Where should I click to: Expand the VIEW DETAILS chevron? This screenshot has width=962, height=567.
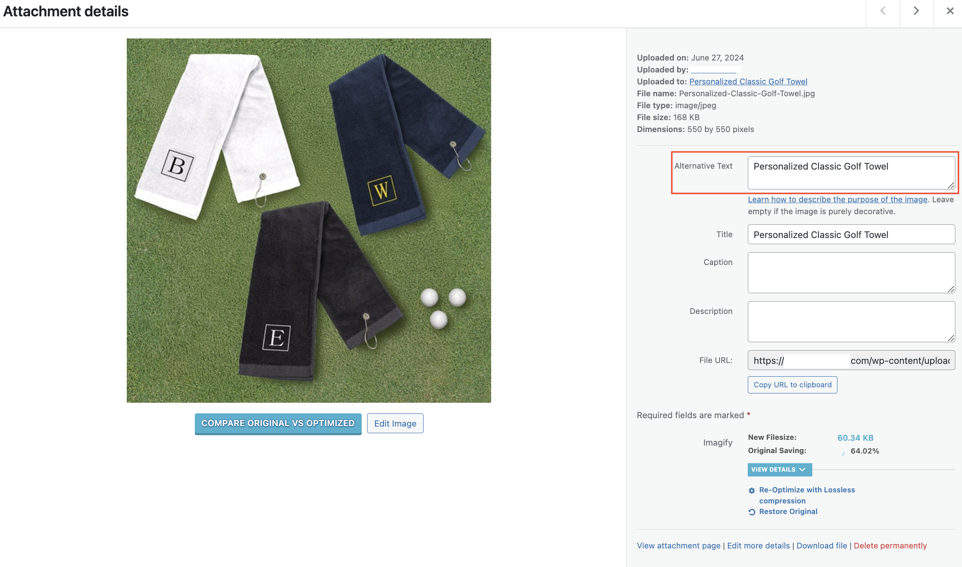(x=803, y=469)
